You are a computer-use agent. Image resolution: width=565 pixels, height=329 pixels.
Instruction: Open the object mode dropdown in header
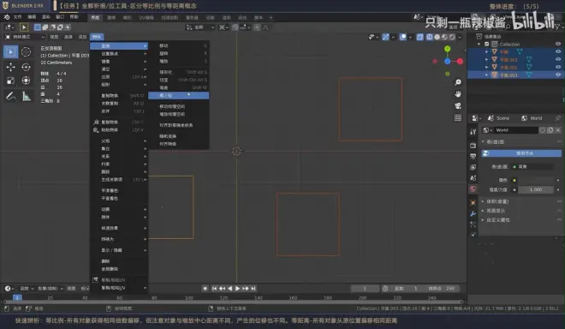(x=25, y=37)
